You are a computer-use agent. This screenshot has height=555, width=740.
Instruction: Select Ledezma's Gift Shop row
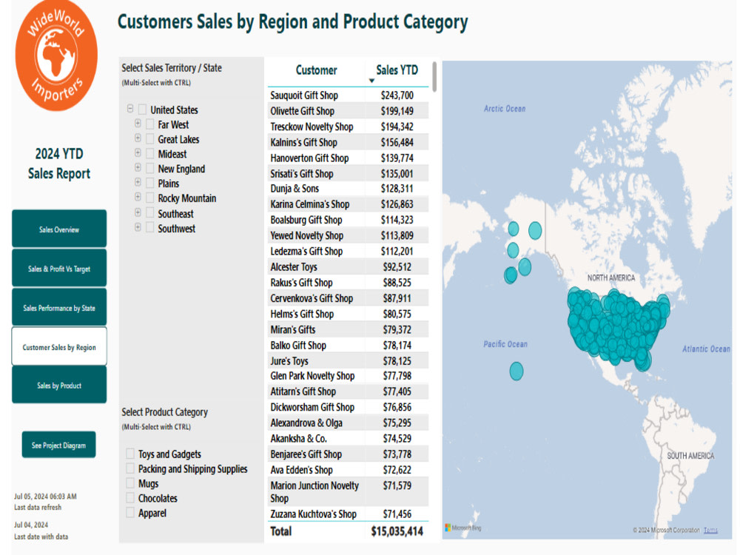(348, 252)
